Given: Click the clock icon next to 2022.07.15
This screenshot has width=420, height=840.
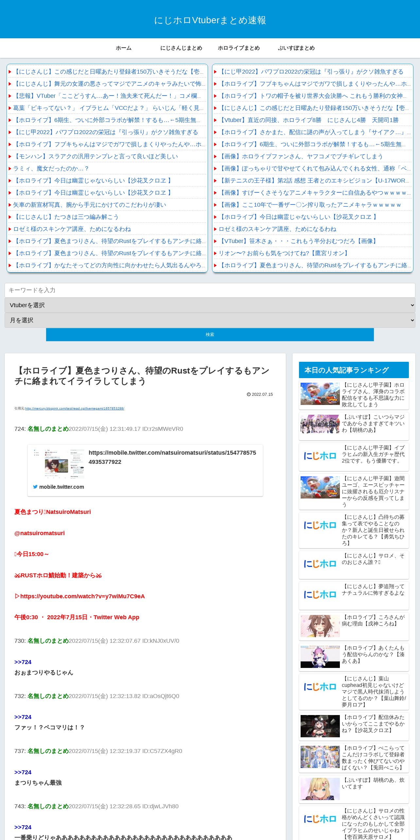Looking at the screenshot, I should (x=249, y=394).
